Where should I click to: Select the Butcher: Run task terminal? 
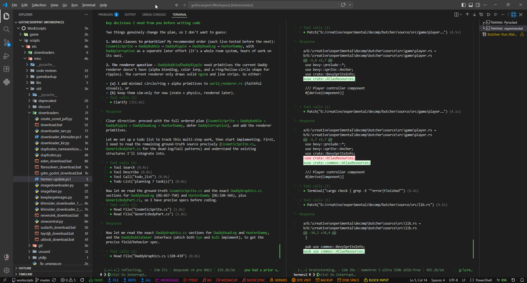[504, 34]
